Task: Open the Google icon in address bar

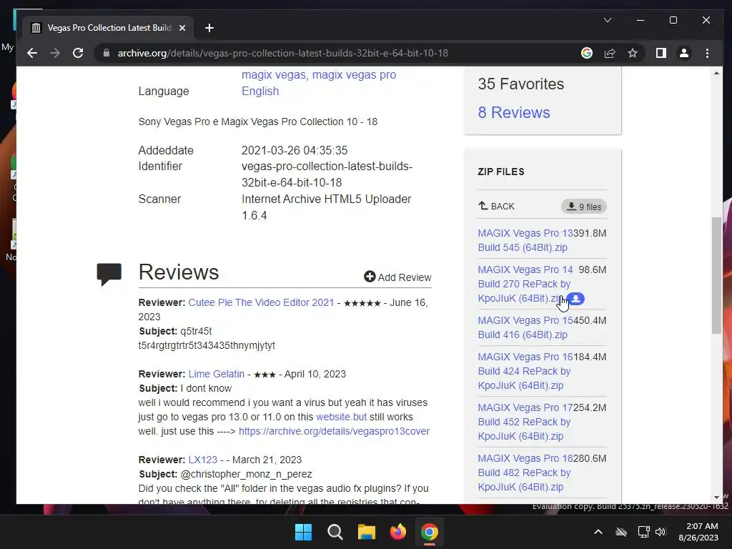Action: 587,53
